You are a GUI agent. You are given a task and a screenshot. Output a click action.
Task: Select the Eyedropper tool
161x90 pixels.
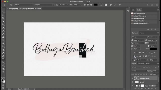(x=3, y=28)
